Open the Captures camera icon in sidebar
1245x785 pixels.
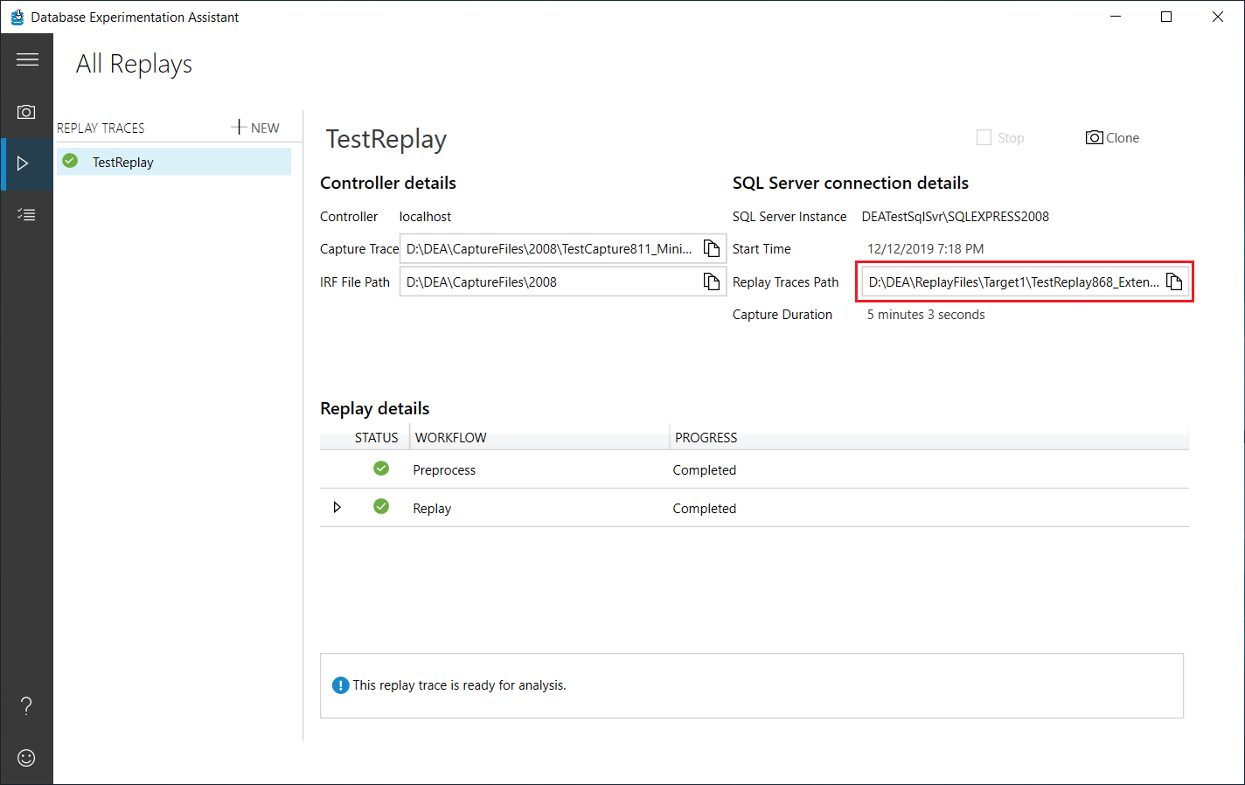(x=26, y=112)
